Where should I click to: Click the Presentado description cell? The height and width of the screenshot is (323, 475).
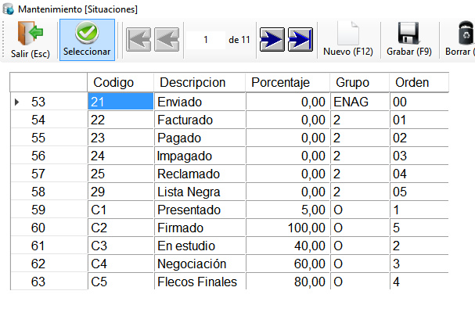[x=200, y=210]
